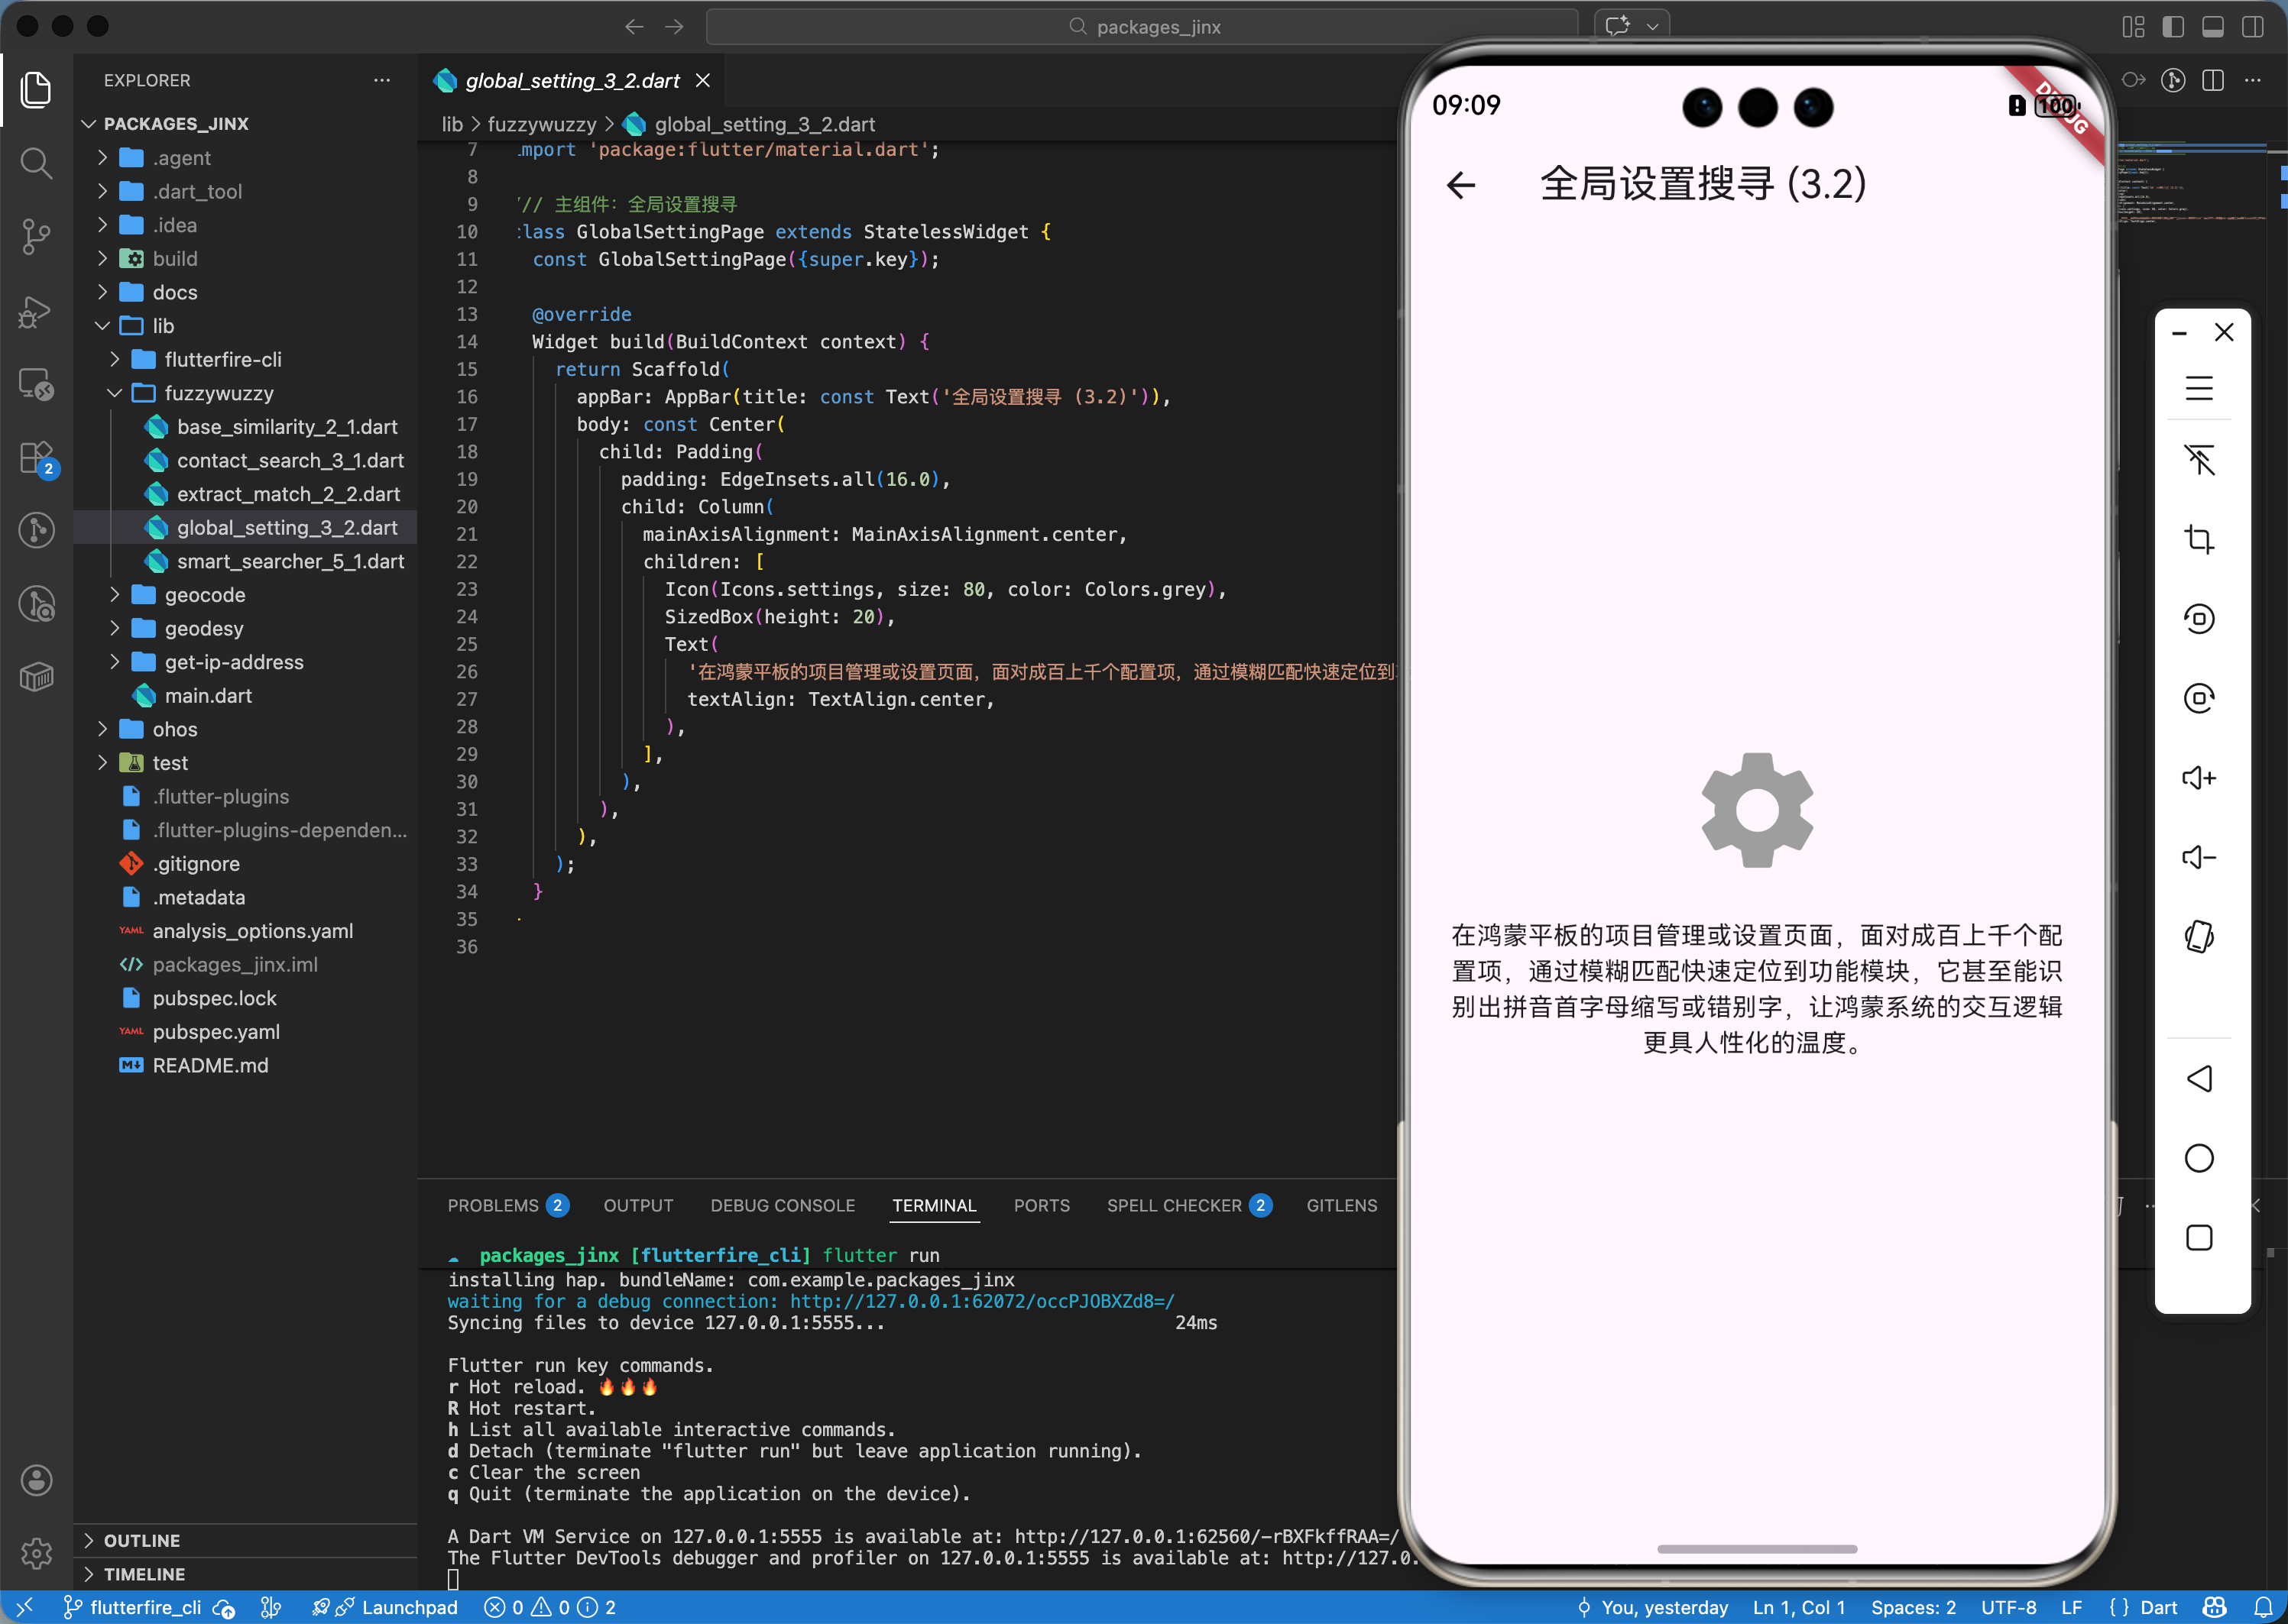The height and width of the screenshot is (1624, 2288).
Task: Collapse the fuzzywuzzy folder
Action: [218, 393]
